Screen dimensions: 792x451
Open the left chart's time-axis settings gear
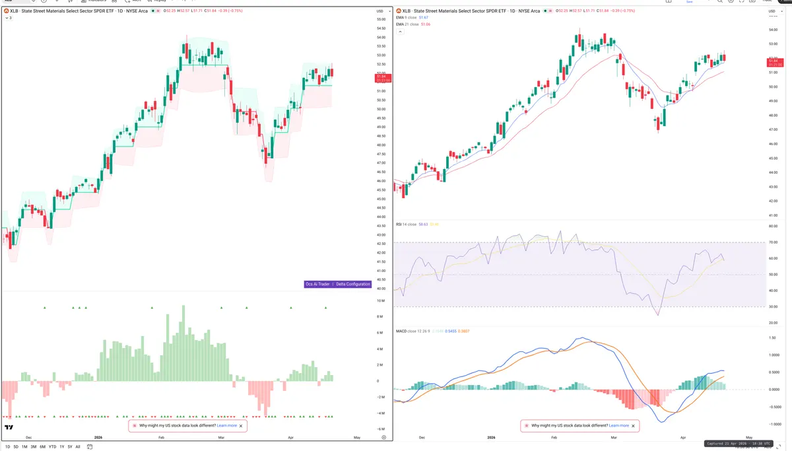383,437
